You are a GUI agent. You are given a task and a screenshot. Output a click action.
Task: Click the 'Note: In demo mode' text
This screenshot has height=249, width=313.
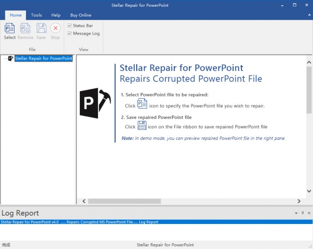pos(203,138)
